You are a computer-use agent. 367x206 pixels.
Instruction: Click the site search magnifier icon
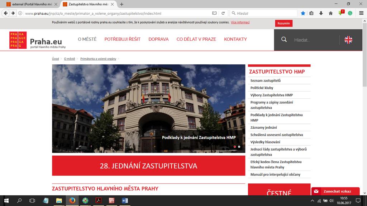(x=284, y=40)
